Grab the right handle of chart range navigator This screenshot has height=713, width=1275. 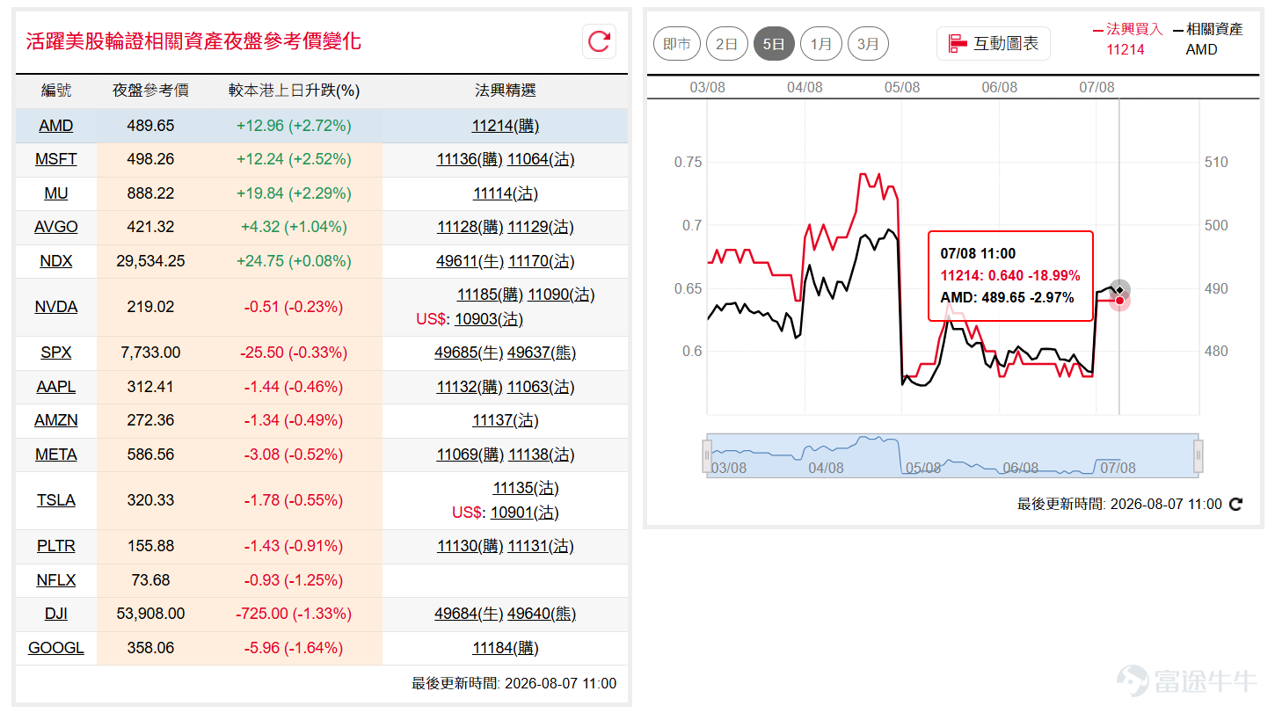(x=1198, y=455)
